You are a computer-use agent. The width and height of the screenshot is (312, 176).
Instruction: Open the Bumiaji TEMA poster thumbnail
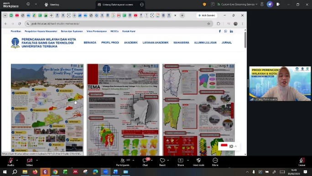123,110
